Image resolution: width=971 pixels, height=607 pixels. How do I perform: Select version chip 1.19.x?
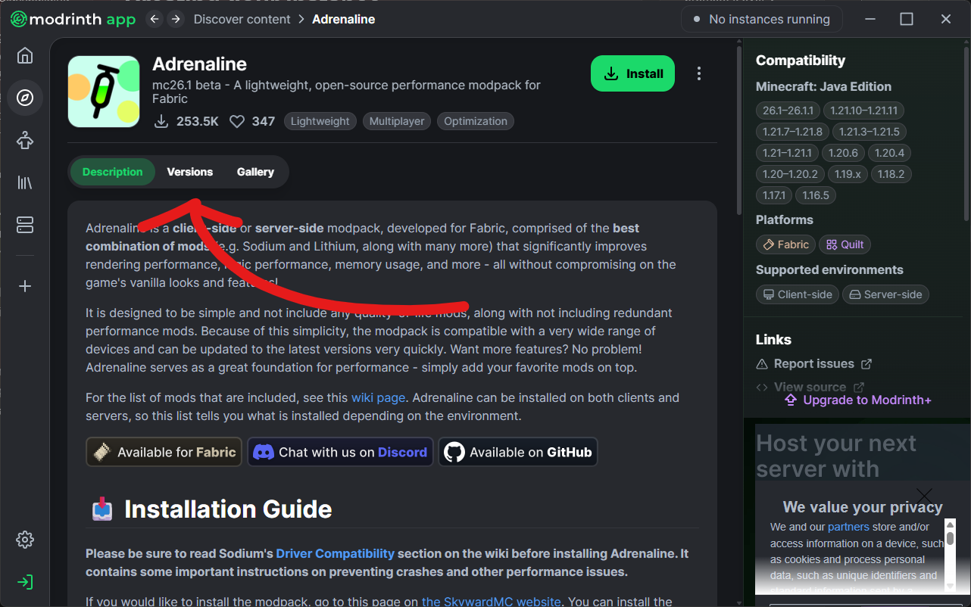[848, 174]
